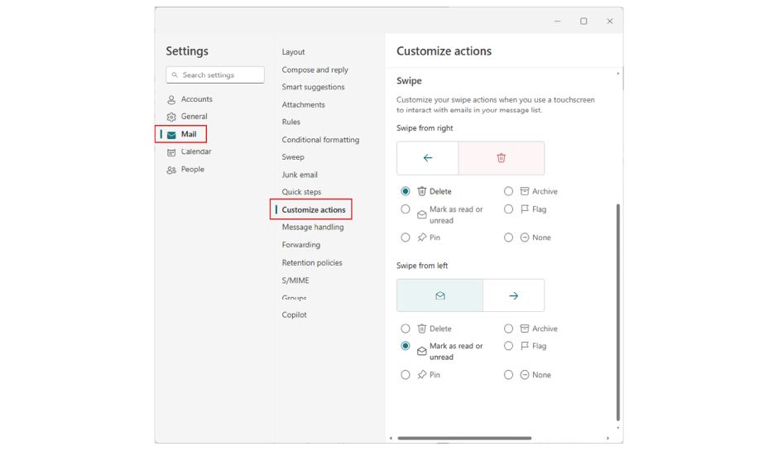This screenshot has width=778, height=451.
Task: Select Flag radio under swipe from left
Action: tap(509, 346)
